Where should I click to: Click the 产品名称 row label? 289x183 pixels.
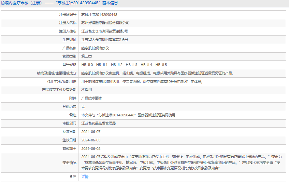click(x=69, y=48)
